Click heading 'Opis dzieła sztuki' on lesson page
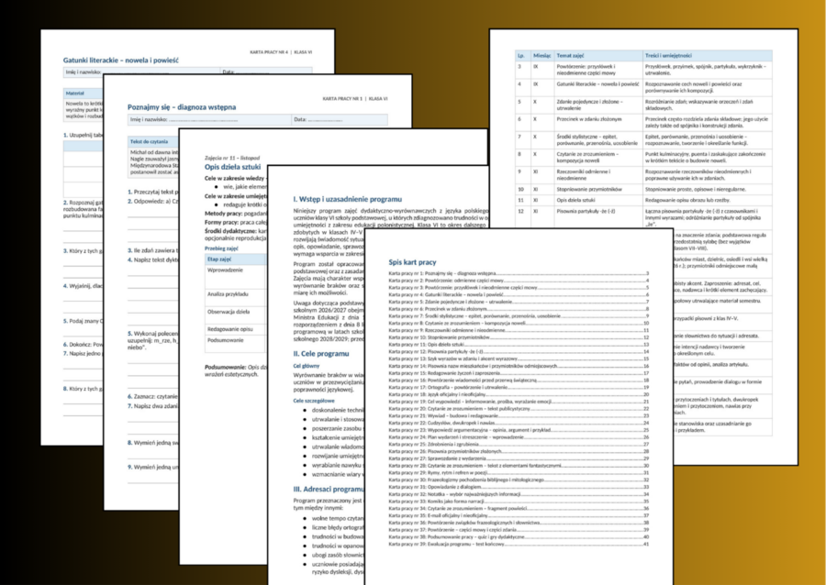Viewport: 826px width, 585px height. (x=232, y=167)
